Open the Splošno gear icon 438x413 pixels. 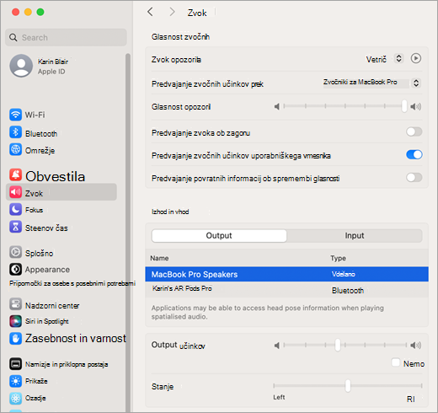pyautogui.click(x=15, y=252)
